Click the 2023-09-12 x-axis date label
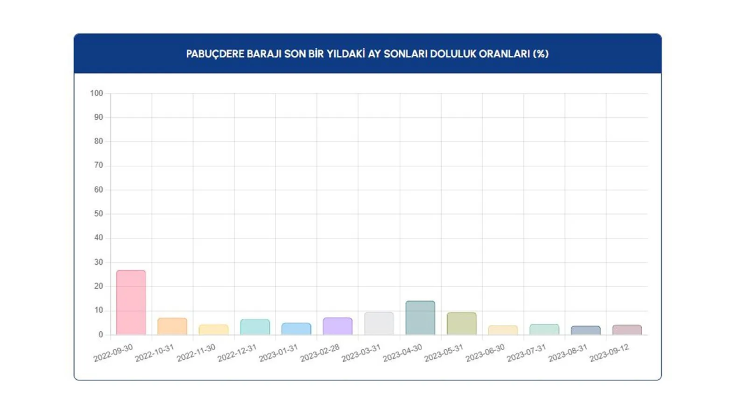Viewport: 747px width, 420px height. (609, 353)
